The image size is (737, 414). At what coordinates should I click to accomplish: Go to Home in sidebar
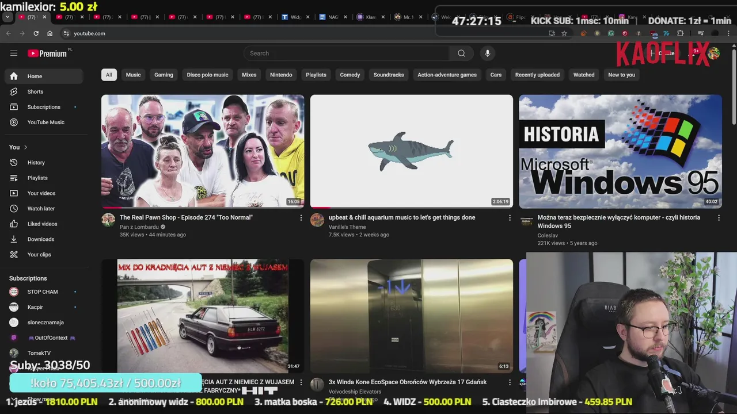(x=44, y=76)
